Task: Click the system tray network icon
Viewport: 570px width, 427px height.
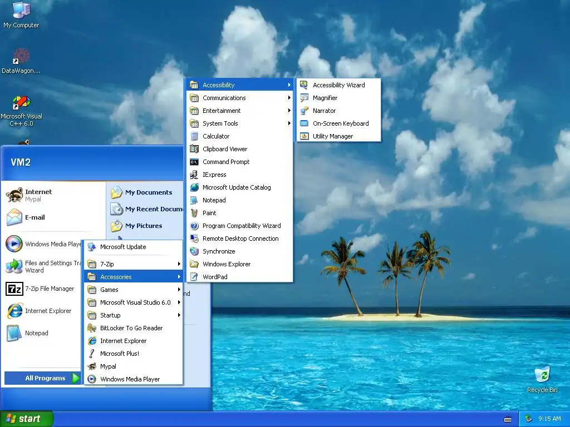Action: click(529, 419)
